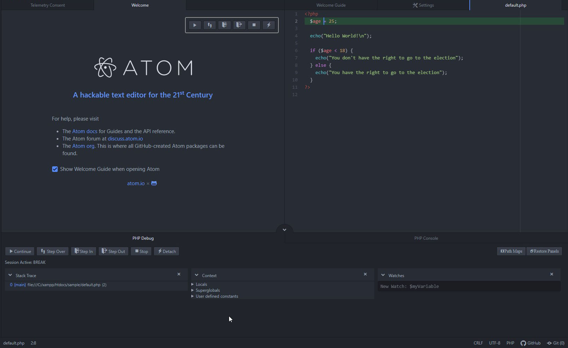This screenshot has width=568, height=348.
Task: Click the GitHub octocat icon next to atom.io
Action: (x=154, y=183)
